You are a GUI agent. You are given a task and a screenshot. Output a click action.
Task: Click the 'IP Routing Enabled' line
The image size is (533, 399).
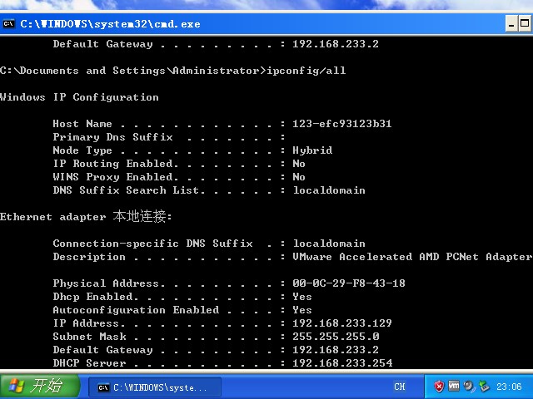pos(179,164)
